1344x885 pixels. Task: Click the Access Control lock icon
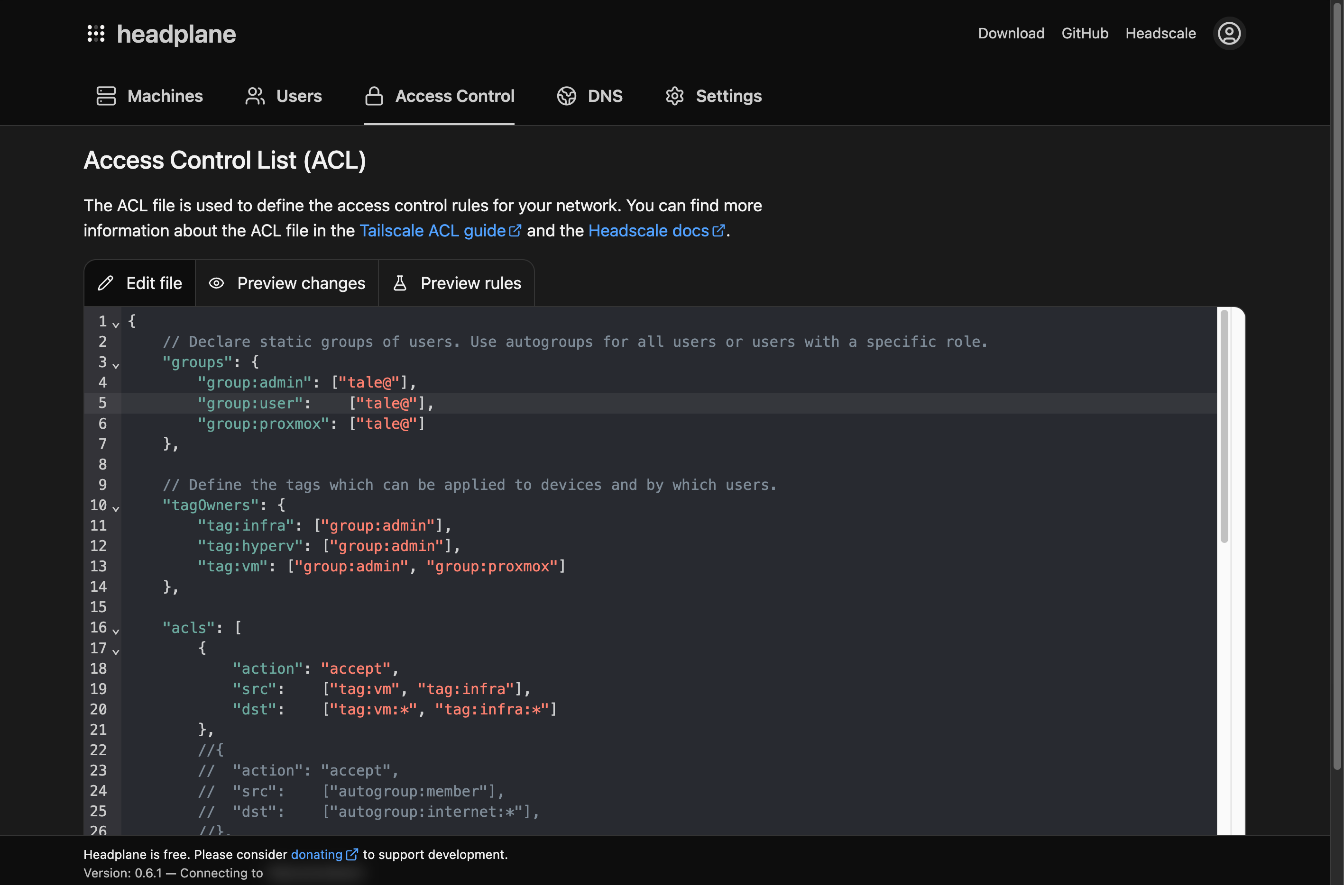point(374,96)
